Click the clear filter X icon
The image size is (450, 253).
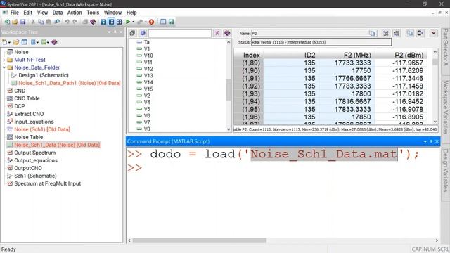(x=217, y=33)
